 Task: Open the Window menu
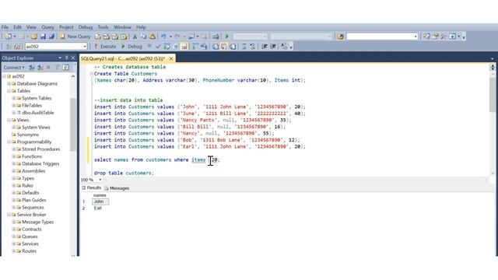tap(122, 27)
